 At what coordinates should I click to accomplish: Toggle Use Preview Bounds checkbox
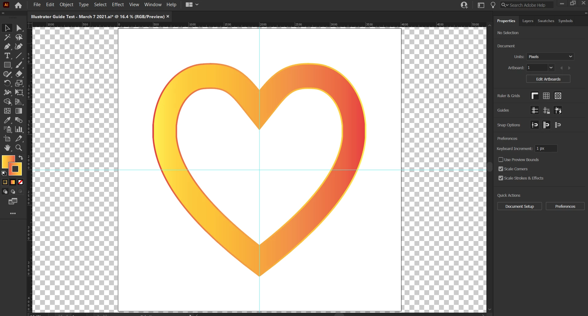(x=501, y=160)
